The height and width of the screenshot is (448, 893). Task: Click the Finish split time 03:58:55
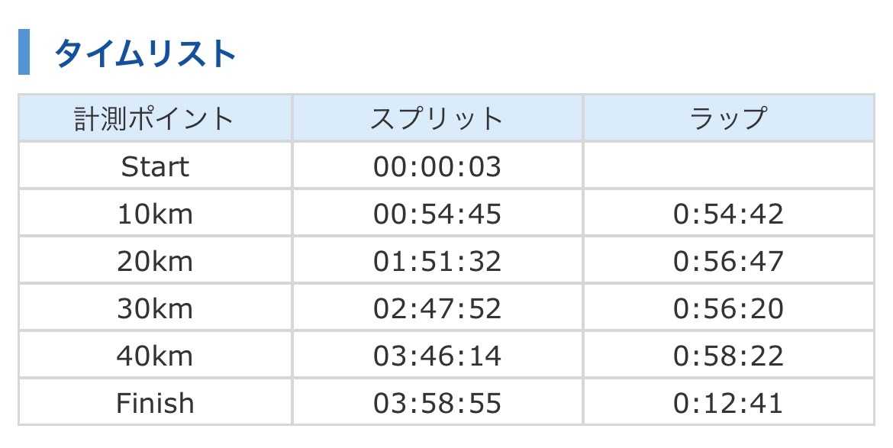pos(437,404)
